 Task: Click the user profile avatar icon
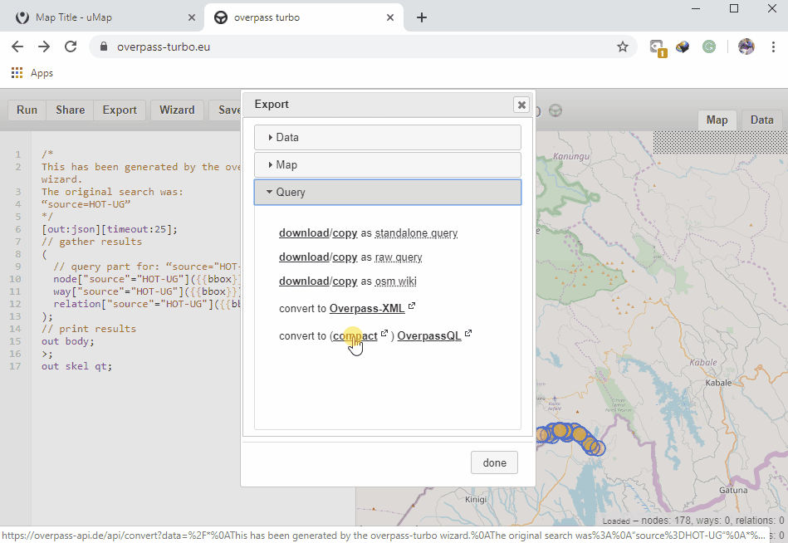(746, 46)
